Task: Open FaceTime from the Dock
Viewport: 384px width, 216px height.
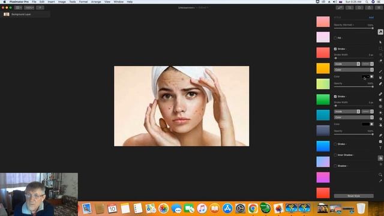Action: (x=189, y=208)
